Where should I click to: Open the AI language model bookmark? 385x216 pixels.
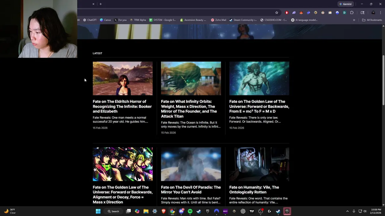click(x=304, y=20)
